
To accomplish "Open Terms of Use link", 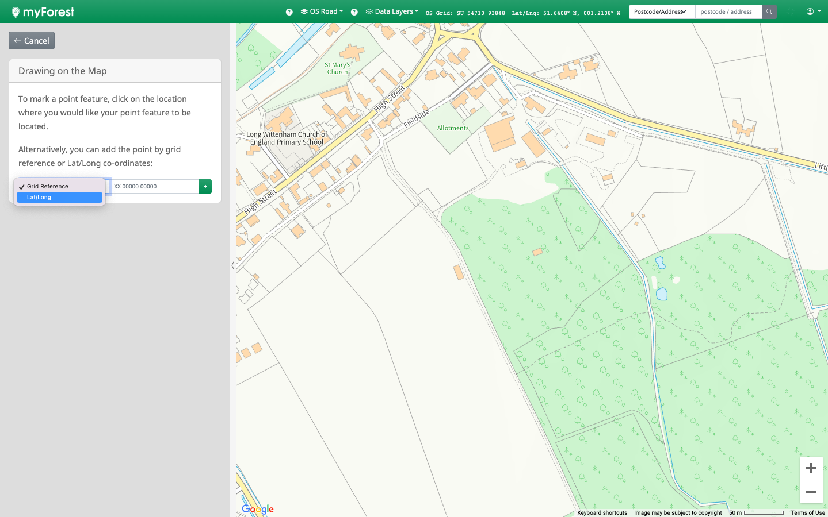I will tap(807, 512).
